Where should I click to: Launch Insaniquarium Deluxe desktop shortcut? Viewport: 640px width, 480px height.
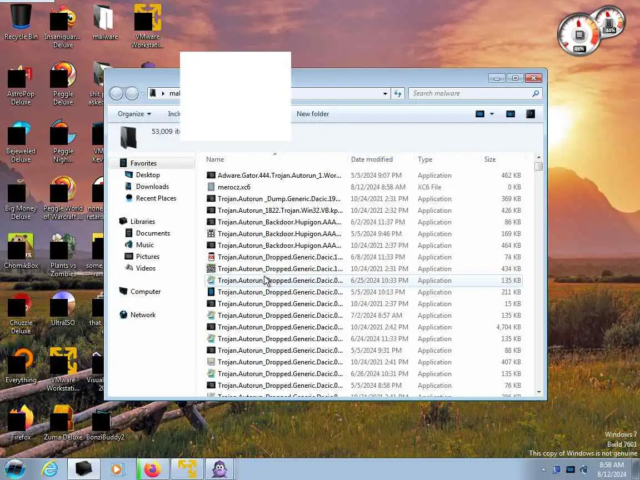click(63, 26)
